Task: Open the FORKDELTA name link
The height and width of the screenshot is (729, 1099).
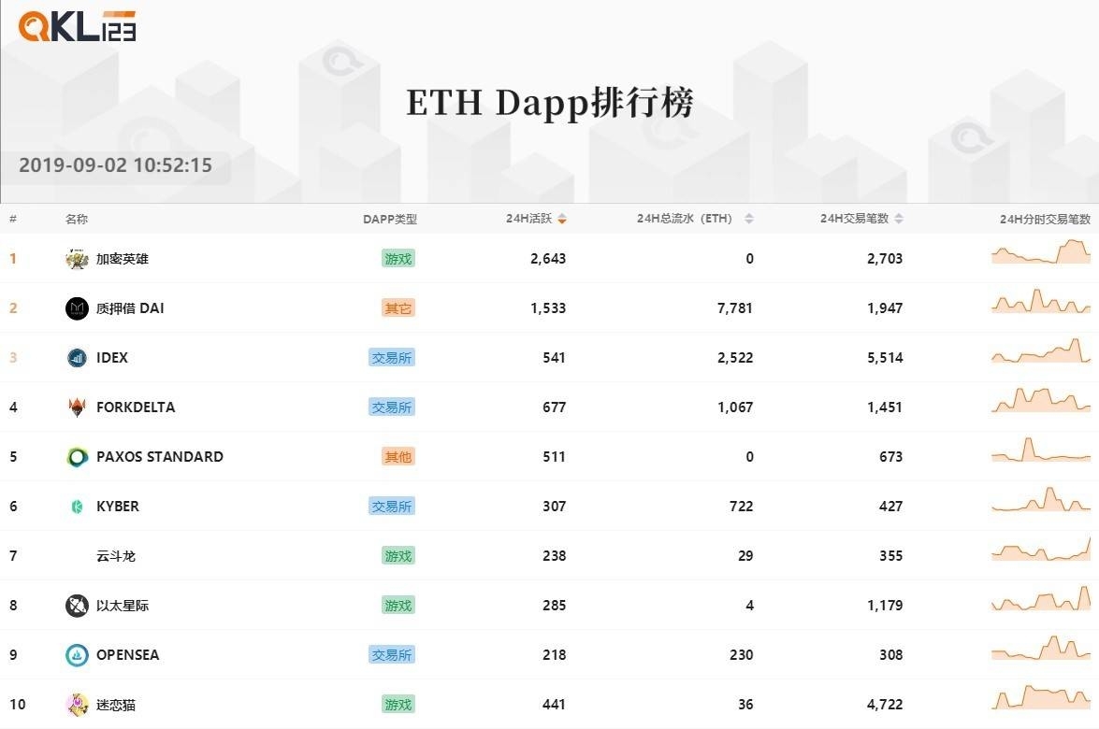Action: [136, 407]
